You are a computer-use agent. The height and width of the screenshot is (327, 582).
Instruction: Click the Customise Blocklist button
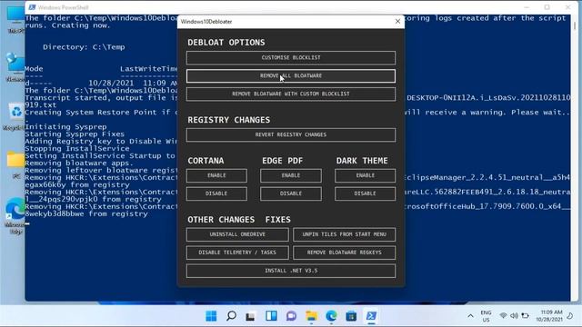click(291, 58)
